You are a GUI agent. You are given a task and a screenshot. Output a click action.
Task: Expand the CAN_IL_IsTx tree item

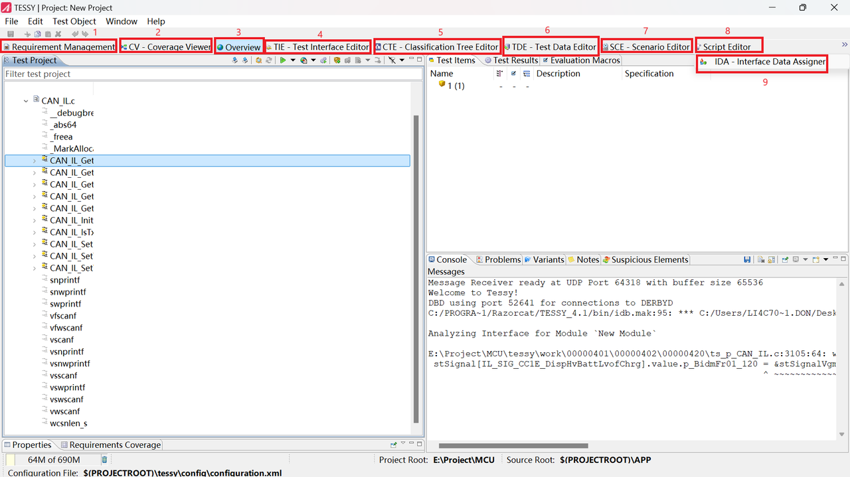tap(35, 232)
